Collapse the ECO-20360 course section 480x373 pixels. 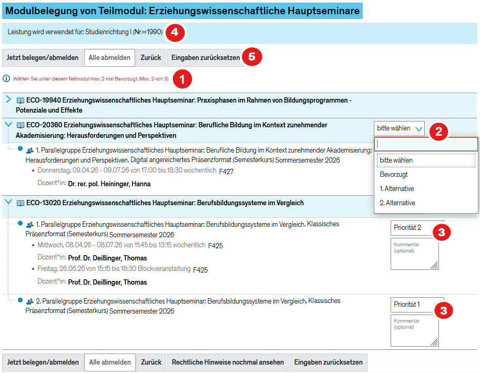[x=8, y=125]
